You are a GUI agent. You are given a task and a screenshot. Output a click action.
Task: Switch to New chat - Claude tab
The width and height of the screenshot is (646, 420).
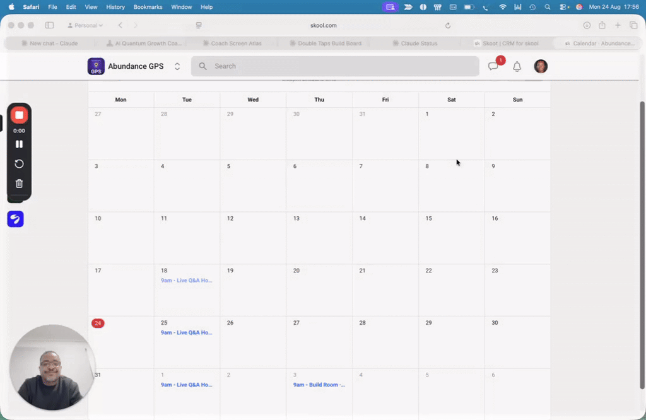(x=49, y=44)
